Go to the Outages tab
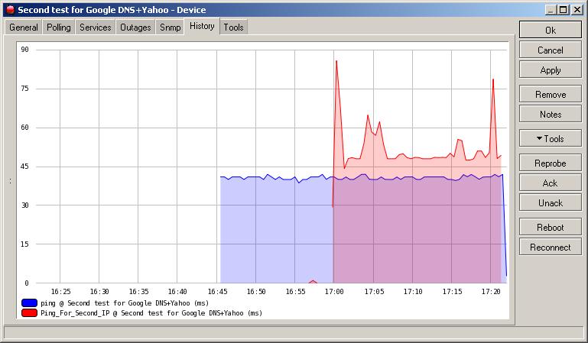Viewport: 588px width, 343px height. (x=135, y=28)
